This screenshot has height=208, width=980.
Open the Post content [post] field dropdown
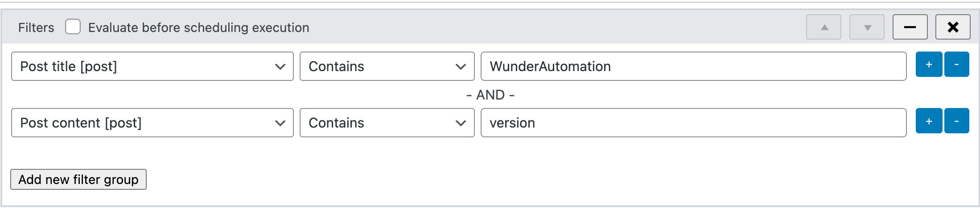[x=152, y=123]
